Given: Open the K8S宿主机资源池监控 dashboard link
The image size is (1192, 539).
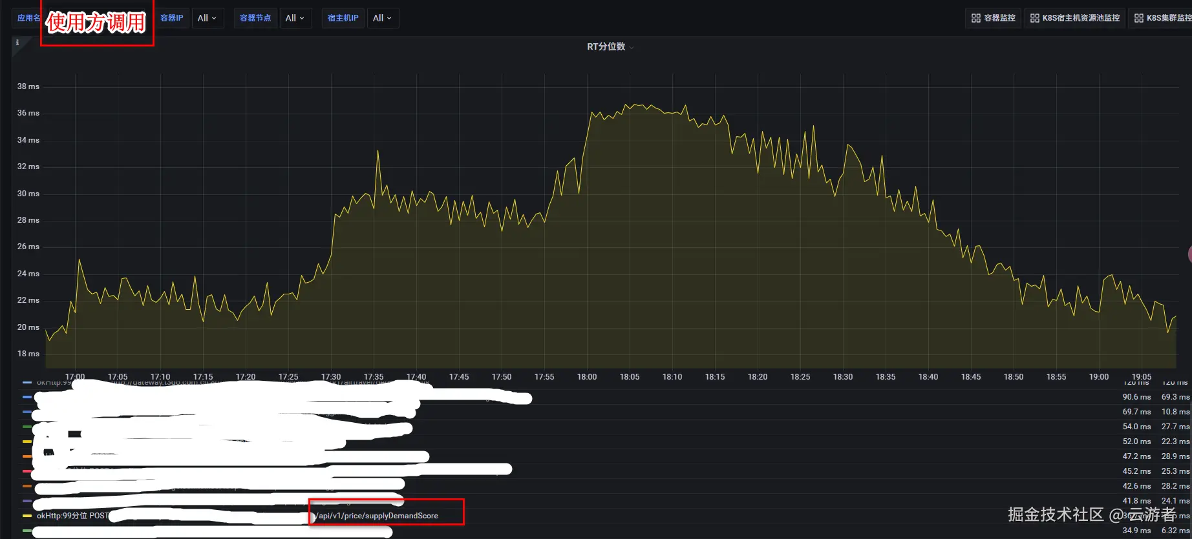Looking at the screenshot, I should click(x=1075, y=18).
